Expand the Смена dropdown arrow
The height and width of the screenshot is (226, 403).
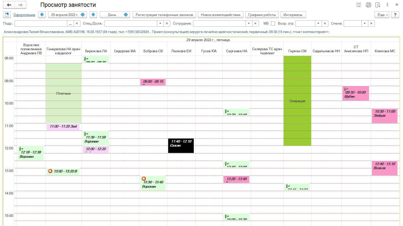point(365,24)
